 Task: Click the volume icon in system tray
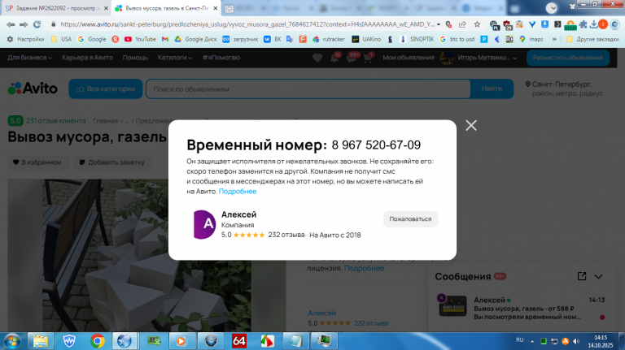pos(576,341)
